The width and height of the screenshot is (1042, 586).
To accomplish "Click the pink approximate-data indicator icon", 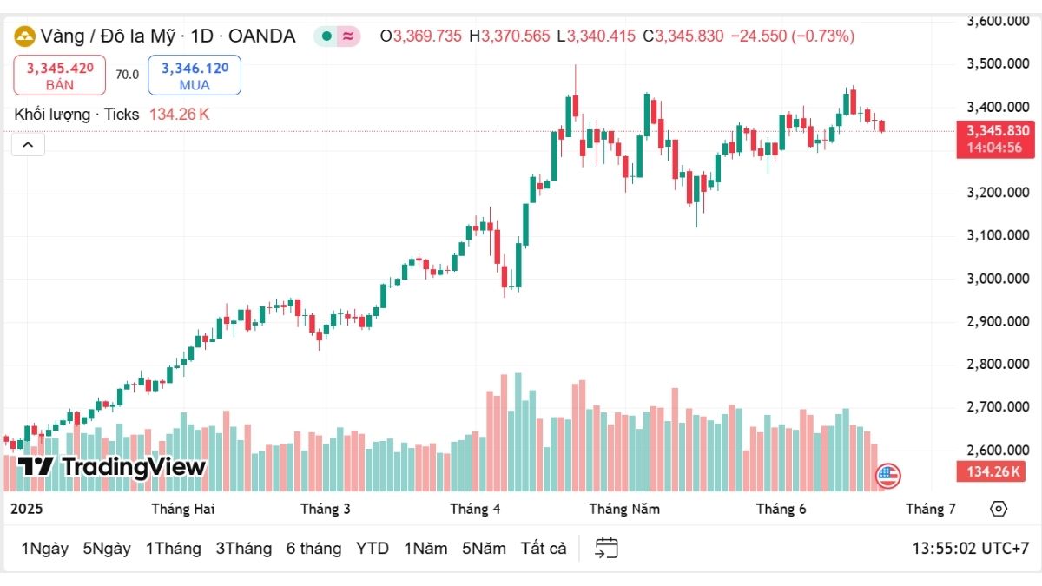I will click(348, 36).
